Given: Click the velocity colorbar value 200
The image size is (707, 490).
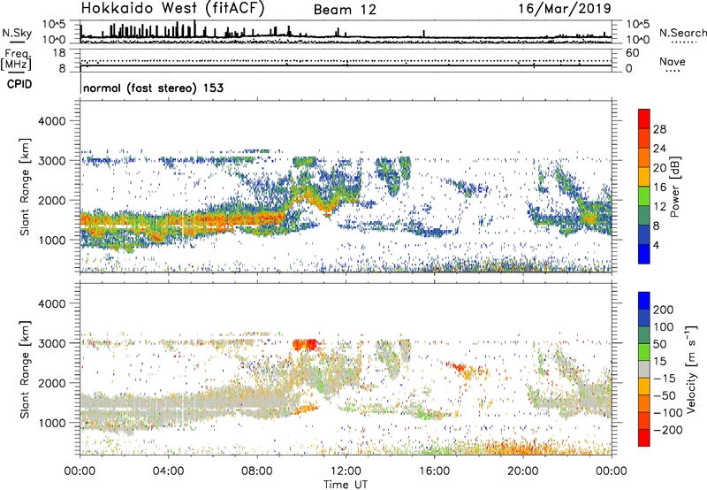Looking at the screenshot, I should pos(664,310).
